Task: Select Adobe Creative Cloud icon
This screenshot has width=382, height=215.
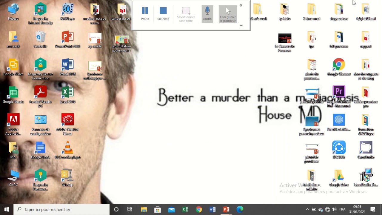Action: pyautogui.click(x=67, y=124)
